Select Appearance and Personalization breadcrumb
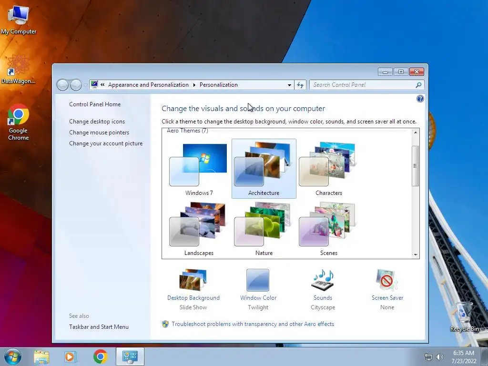This screenshot has height=366, width=488. (148, 85)
